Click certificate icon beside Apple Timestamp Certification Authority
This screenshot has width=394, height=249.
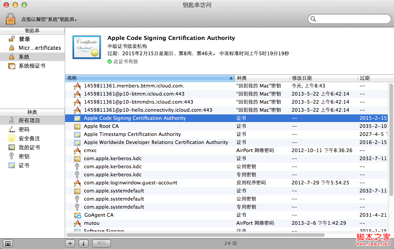77,135
